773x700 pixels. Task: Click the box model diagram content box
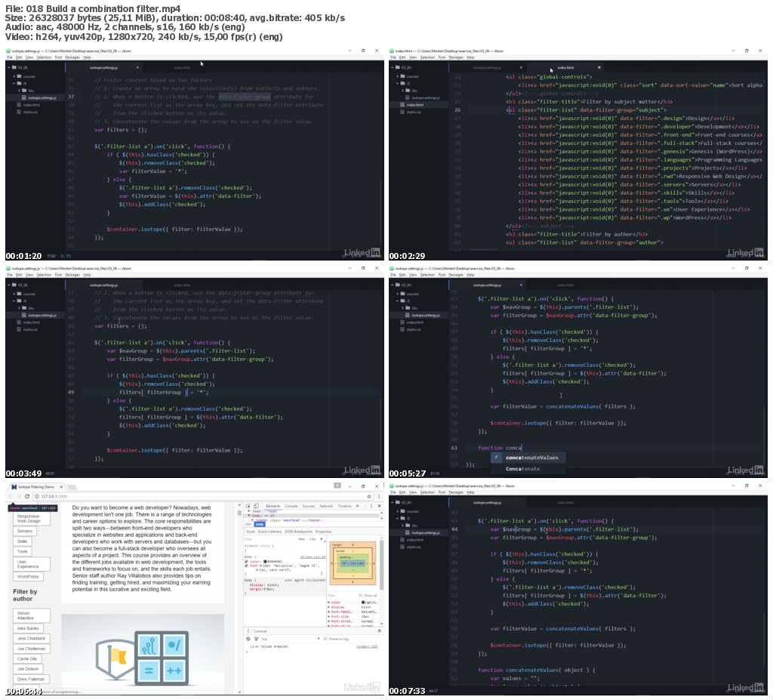[353, 563]
